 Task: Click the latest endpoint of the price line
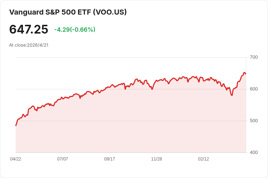246,74
